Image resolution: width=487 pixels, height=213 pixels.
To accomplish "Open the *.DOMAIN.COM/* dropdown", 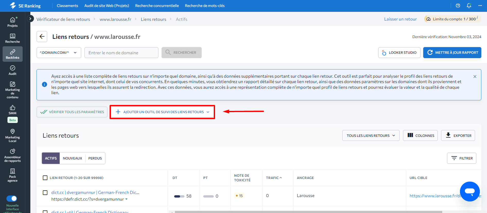I will [x=59, y=52].
